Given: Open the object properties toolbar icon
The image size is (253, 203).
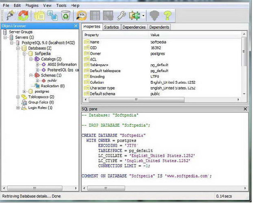Looking at the screenshot, I should (40, 16).
